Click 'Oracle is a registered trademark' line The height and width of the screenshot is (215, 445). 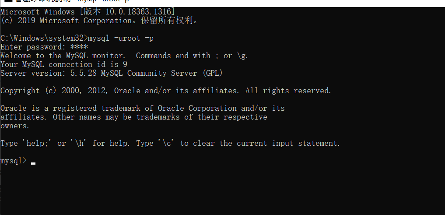tap(143, 109)
